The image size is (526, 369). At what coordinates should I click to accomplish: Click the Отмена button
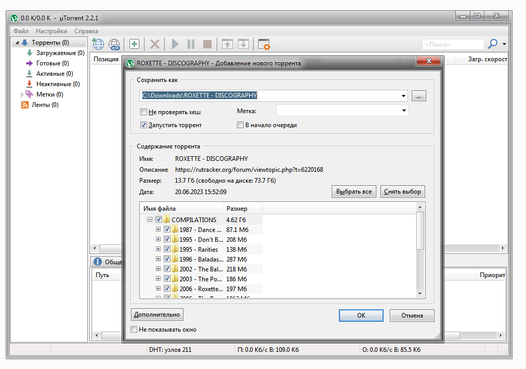[412, 316]
